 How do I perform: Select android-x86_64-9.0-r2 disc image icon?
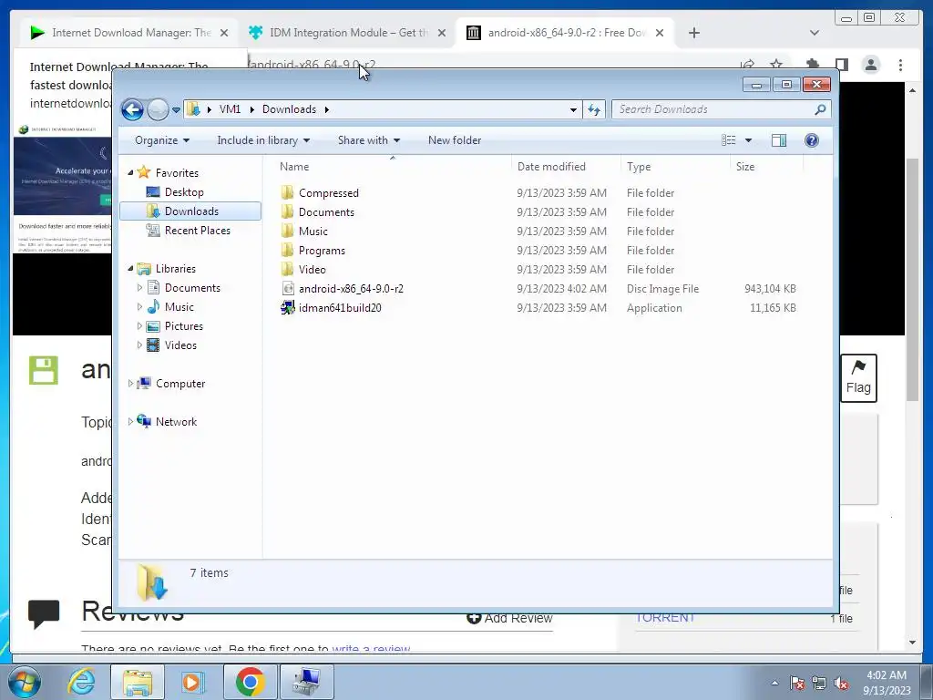(287, 289)
